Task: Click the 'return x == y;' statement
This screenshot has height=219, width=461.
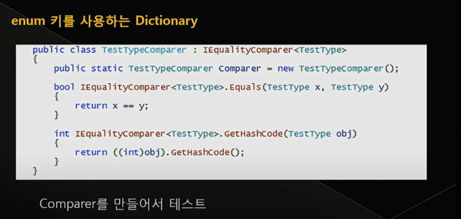Action: click(112, 106)
